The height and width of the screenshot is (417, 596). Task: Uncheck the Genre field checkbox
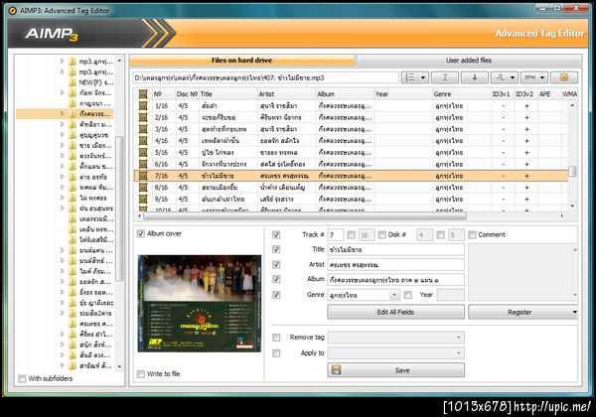pos(276,295)
